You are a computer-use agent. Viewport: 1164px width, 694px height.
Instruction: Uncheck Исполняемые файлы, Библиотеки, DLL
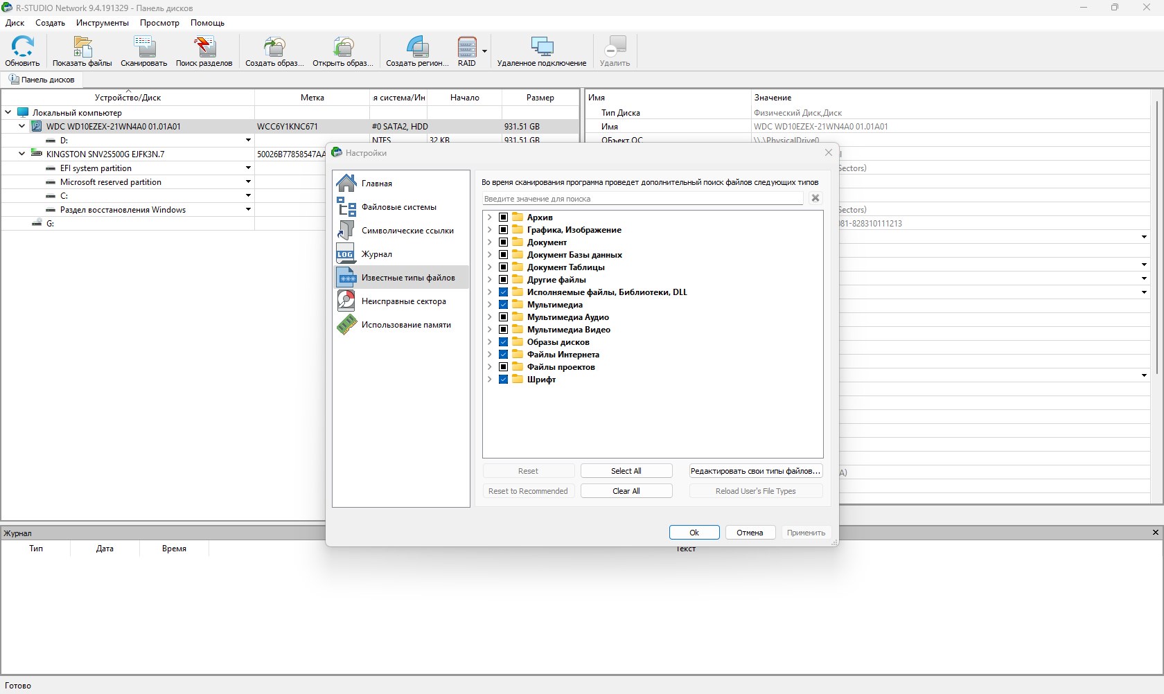point(504,292)
